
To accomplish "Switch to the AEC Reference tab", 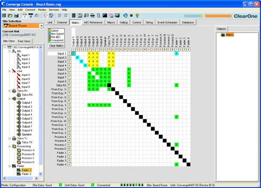I will [93, 23].
